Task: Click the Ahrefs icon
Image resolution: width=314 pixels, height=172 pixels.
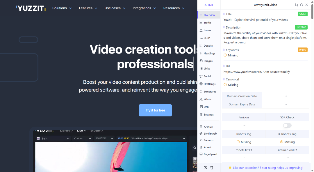Action: coord(201,147)
